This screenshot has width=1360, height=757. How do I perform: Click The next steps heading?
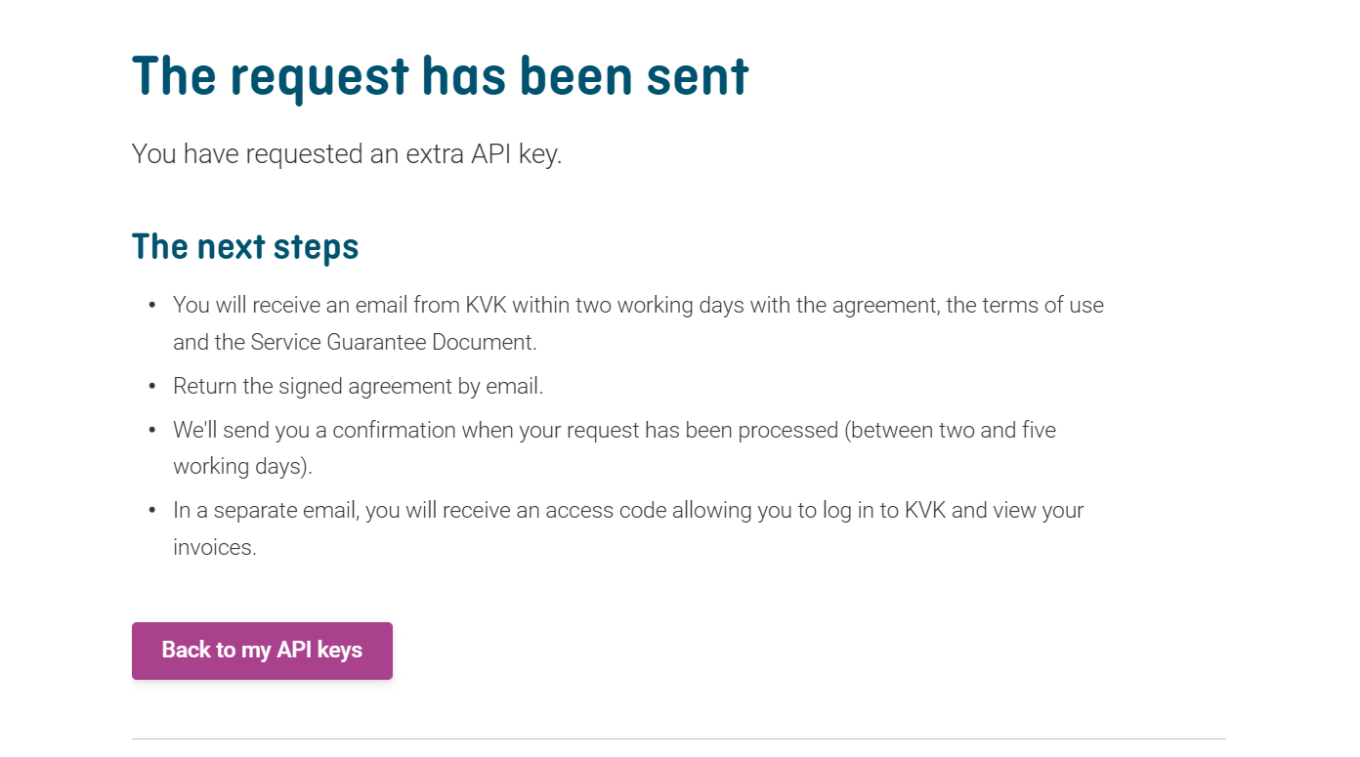(x=245, y=247)
